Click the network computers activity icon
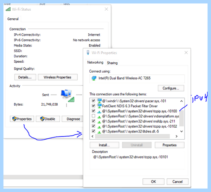This screenshot has width=211, height=192. pos(68,96)
